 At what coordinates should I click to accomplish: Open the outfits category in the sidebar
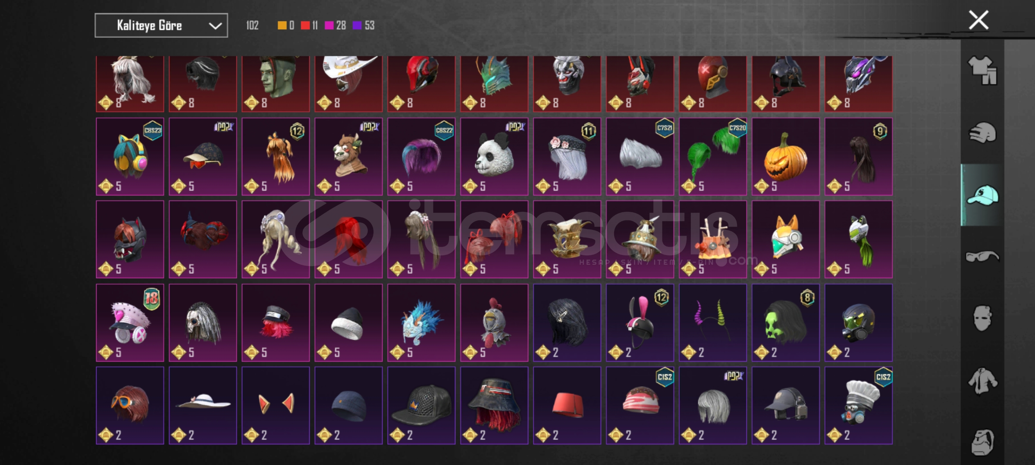982,71
